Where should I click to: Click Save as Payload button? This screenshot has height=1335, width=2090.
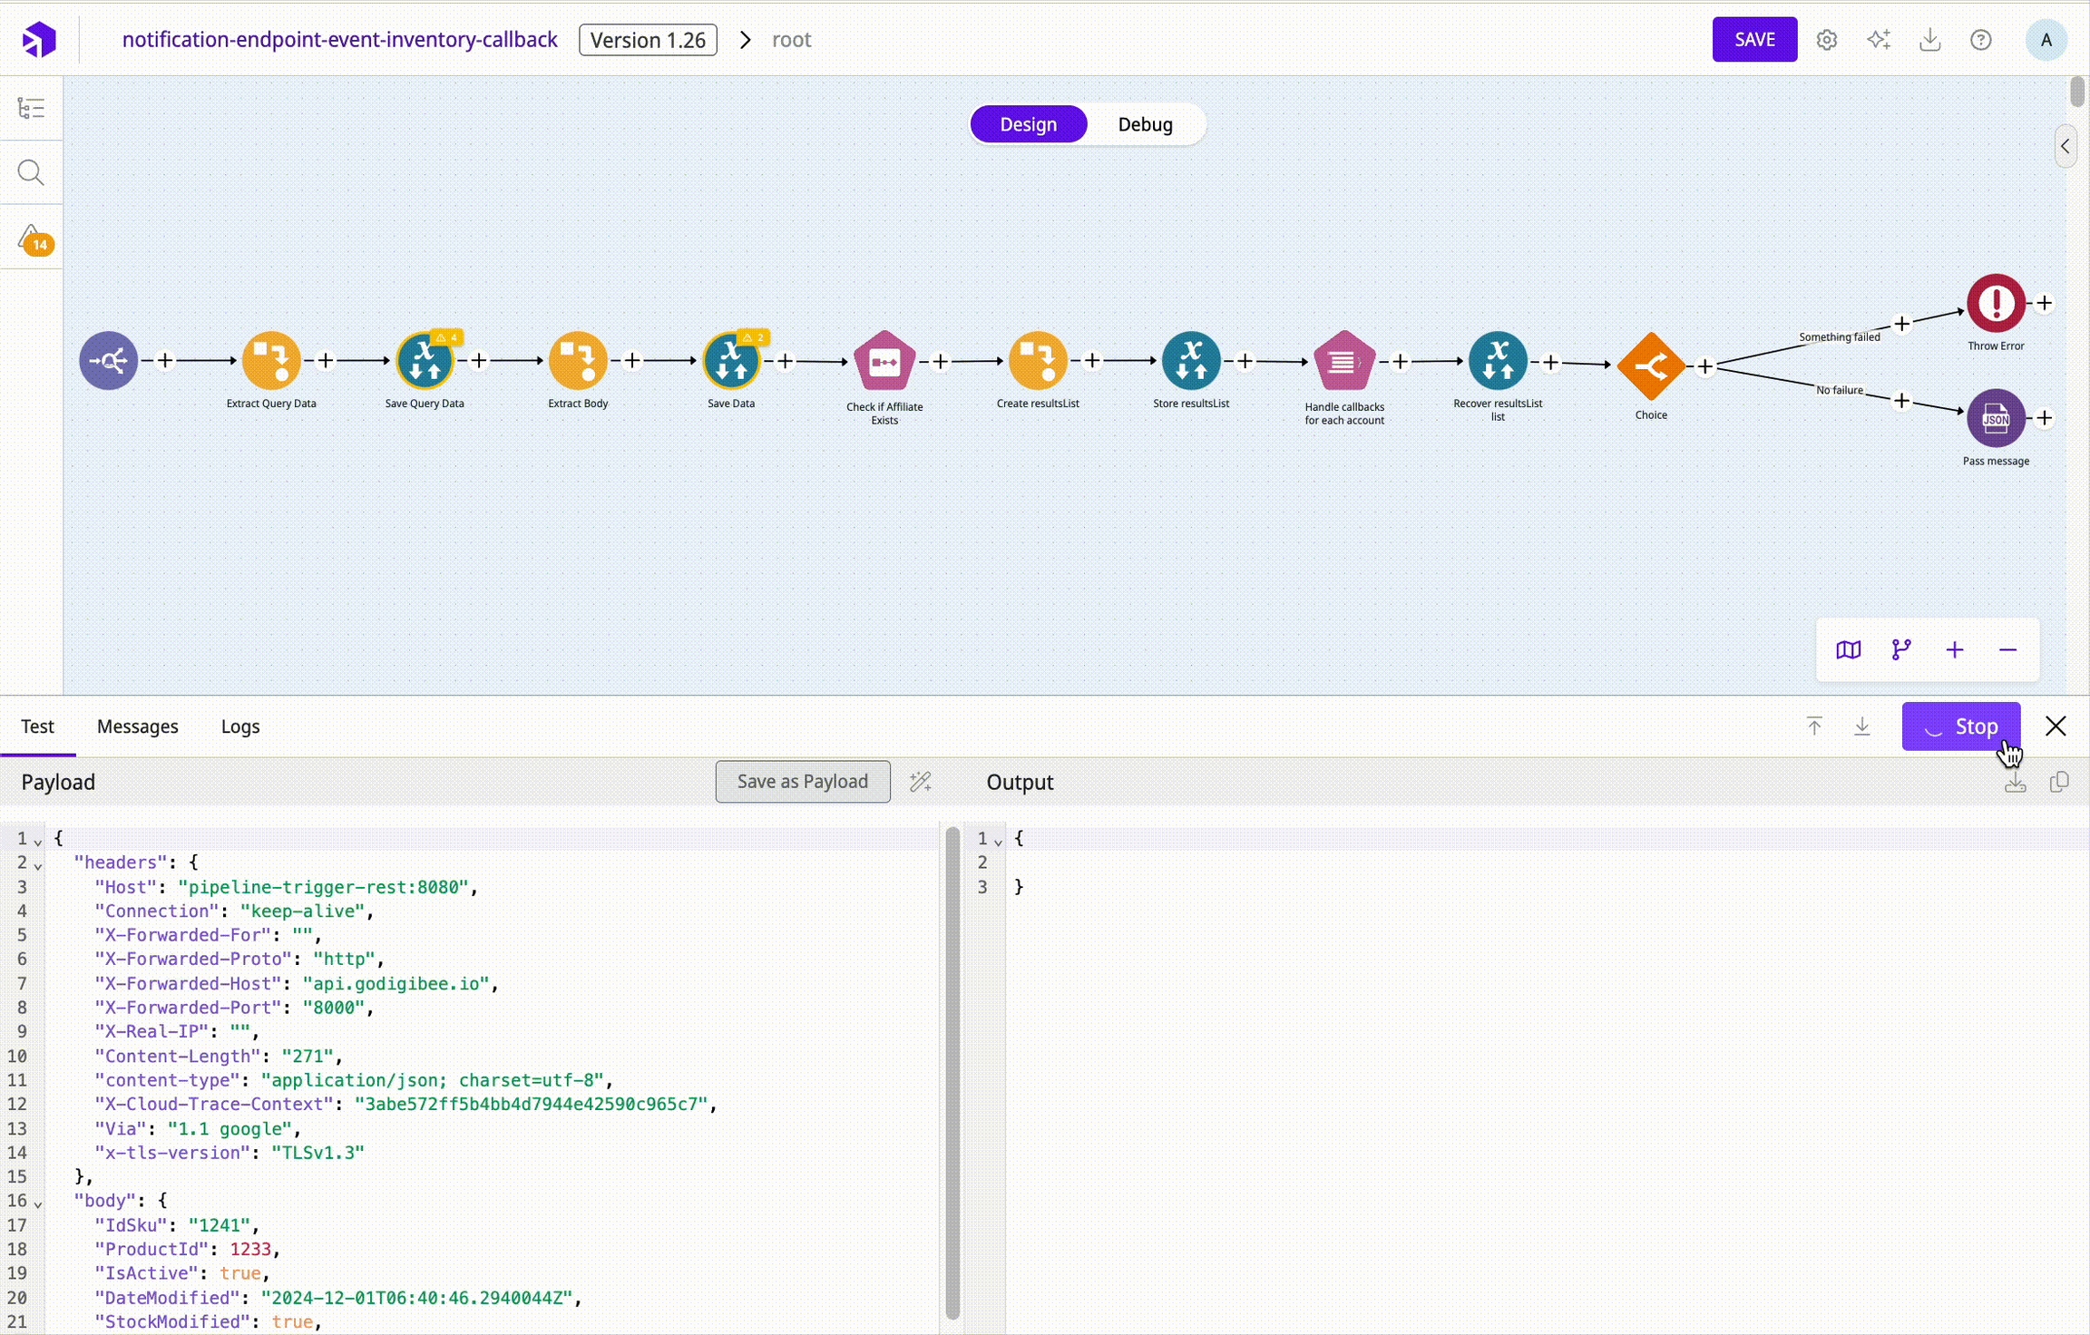(x=802, y=782)
